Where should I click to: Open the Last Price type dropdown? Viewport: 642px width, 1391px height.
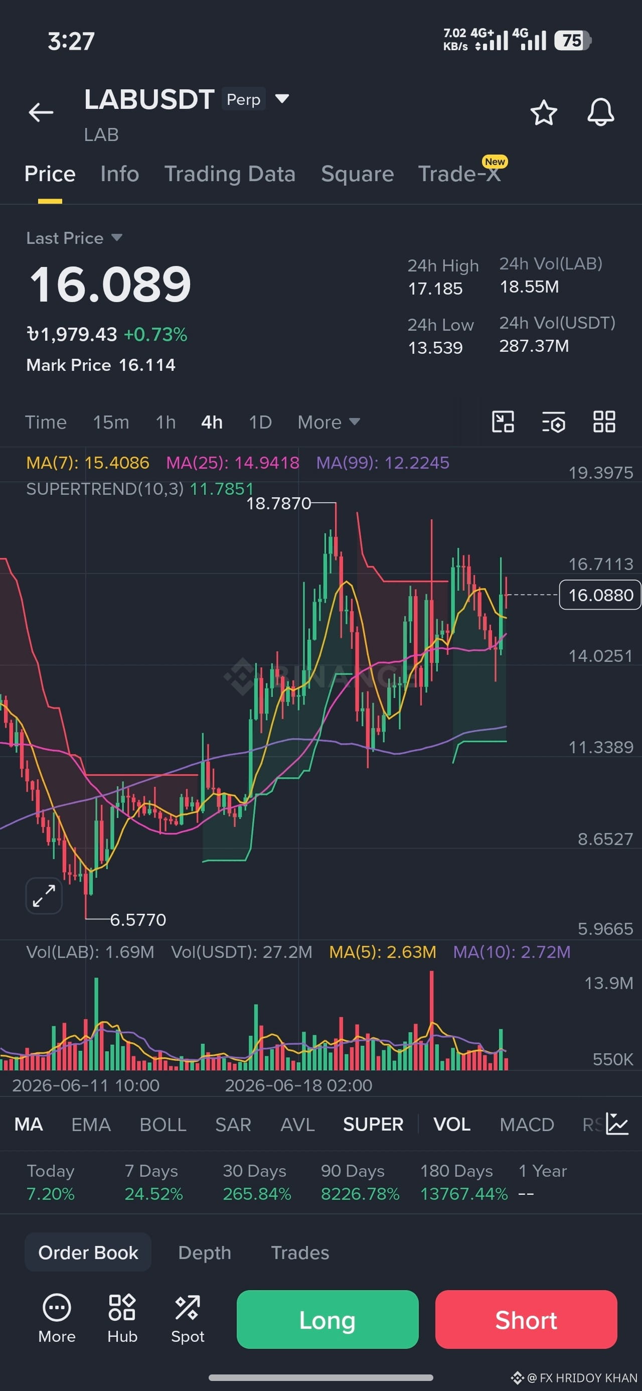coord(74,237)
